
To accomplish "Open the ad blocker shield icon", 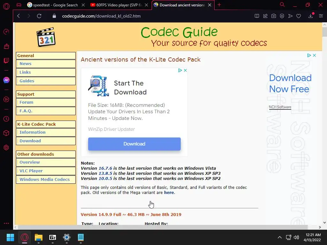I will [282, 16].
